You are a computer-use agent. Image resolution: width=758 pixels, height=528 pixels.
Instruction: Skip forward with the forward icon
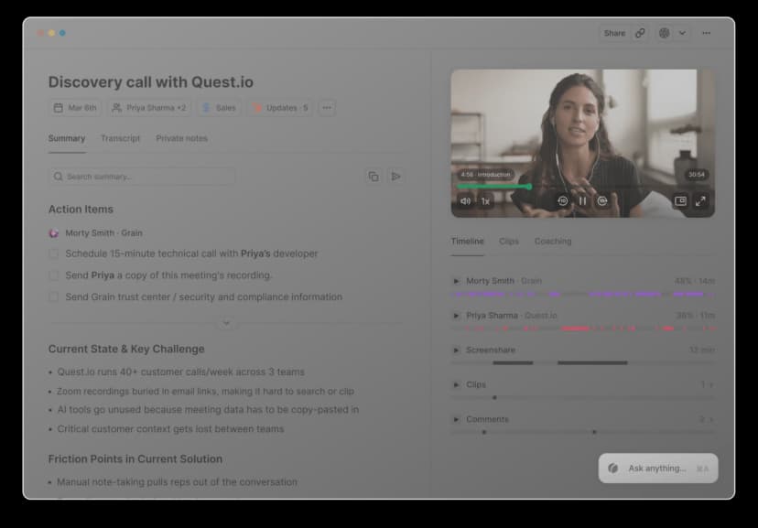(602, 201)
